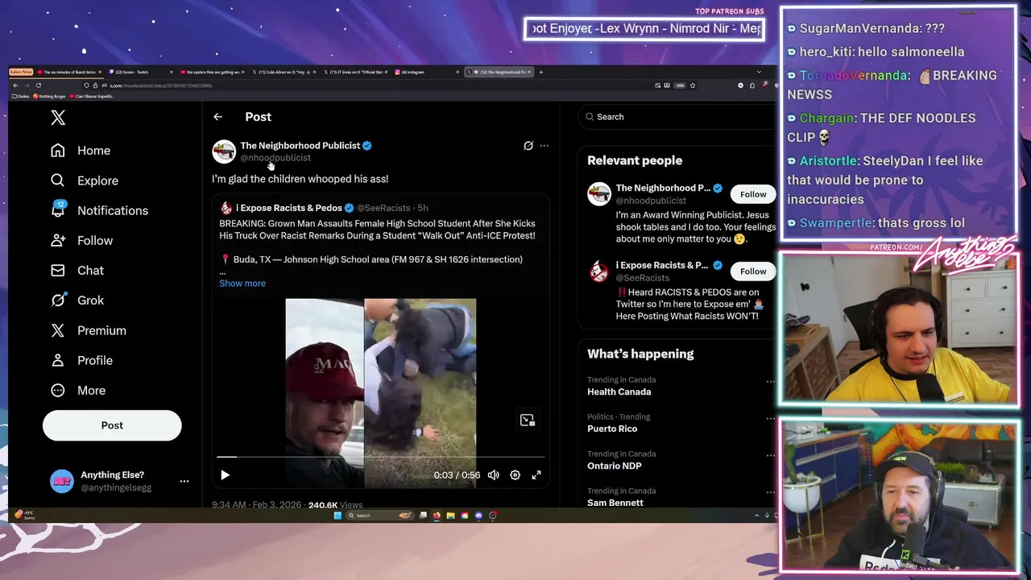The height and width of the screenshot is (580, 1031).
Task: Click The Neighborhood Publicist author name
Action: 300,145
